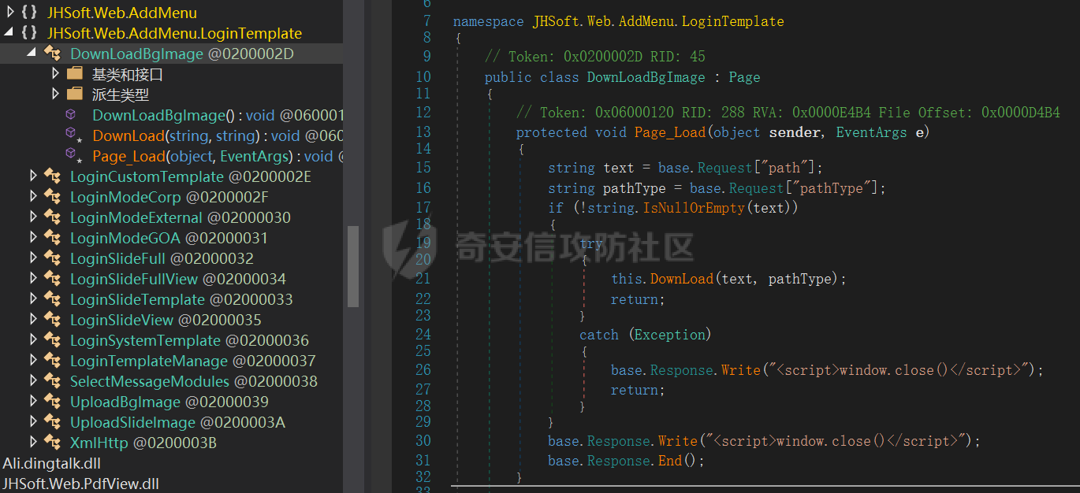Screen dimensions: 1080x493
Task: Expand the XmlHttp class node
Action: [x=33, y=443]
